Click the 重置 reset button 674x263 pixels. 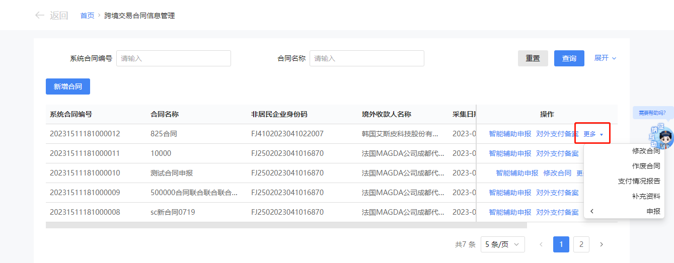(x=533, y=58)
